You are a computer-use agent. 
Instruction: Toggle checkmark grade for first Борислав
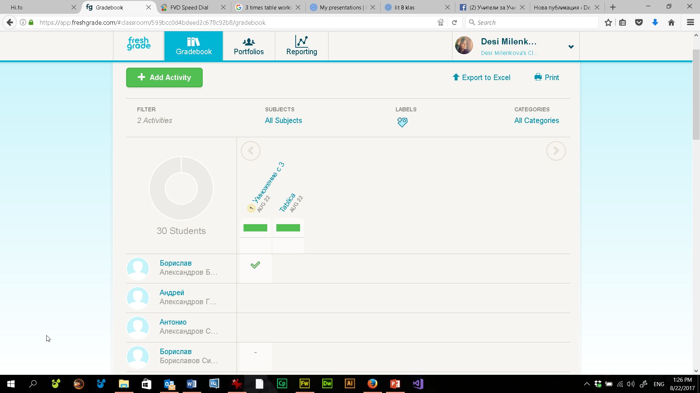255,265
